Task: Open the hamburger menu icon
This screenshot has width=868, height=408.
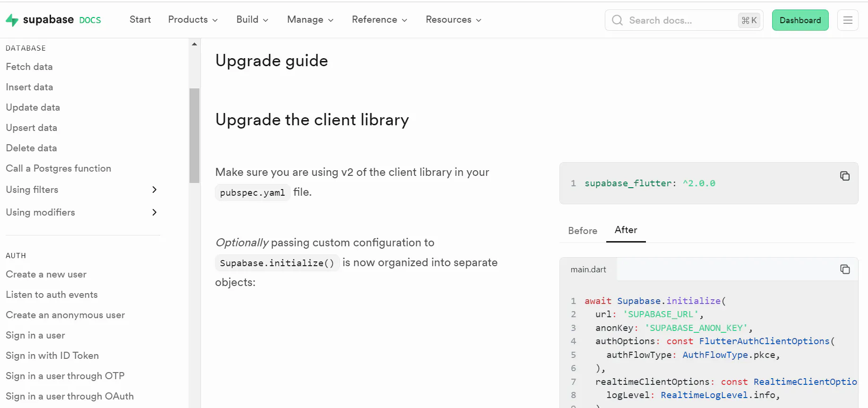Action: coord(848,20)
